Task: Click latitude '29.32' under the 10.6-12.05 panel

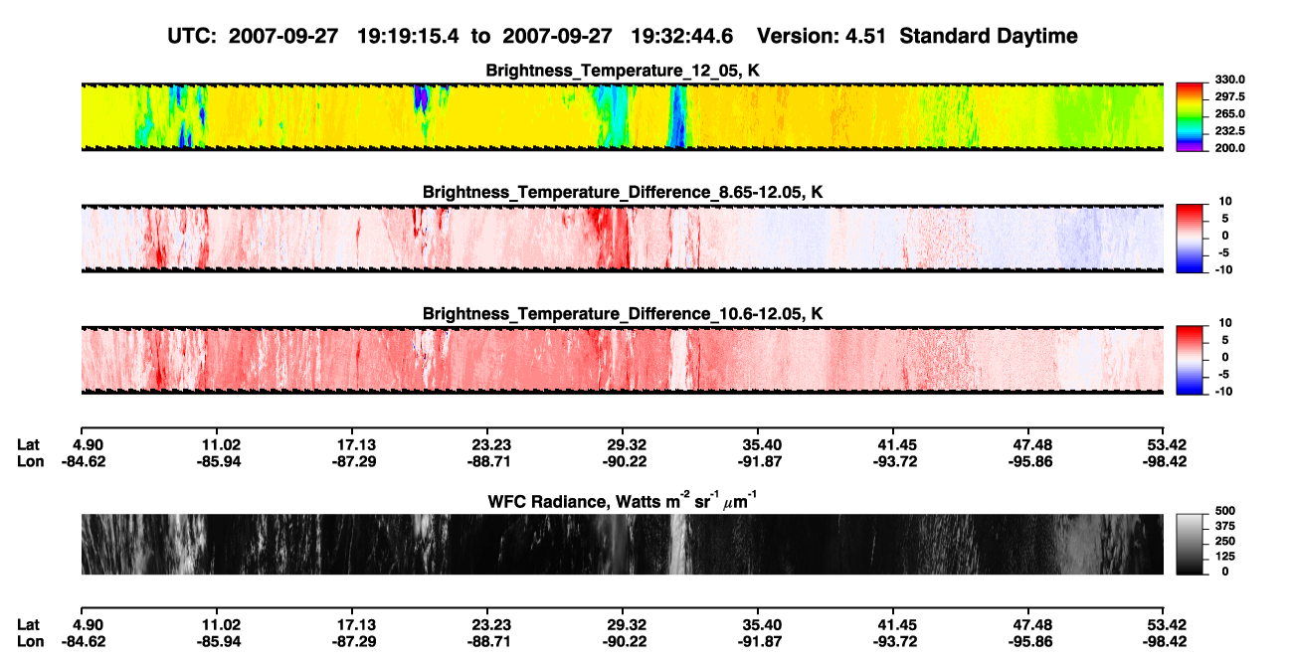Action: (626, 444)
